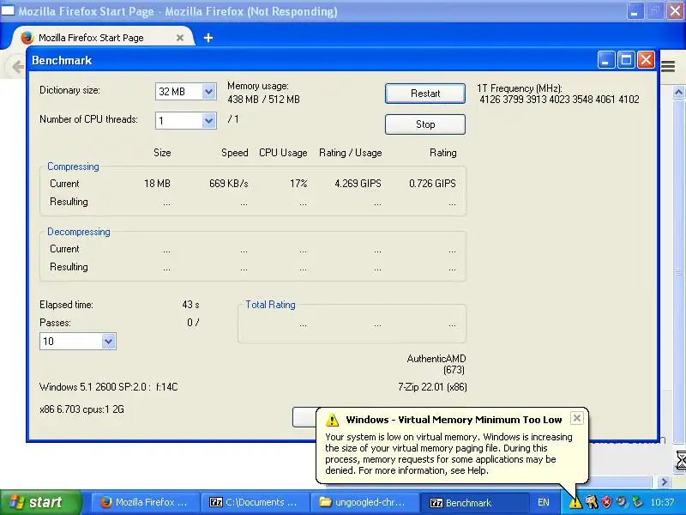Switch to Mozilla Firefox taskbar button
This screenshot has height=515, width=686.
145,502
